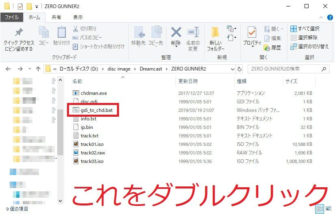Viewport: 335px width, 214px height.
Task: Go up one folder level
Action: 38,69
